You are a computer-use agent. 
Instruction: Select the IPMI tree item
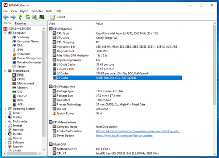click(20, 50)
